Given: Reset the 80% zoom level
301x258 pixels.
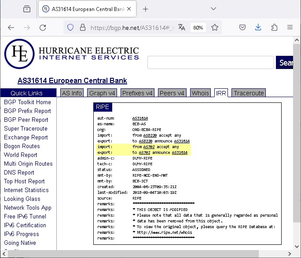Looking at the screenshot, I should 198,28.
